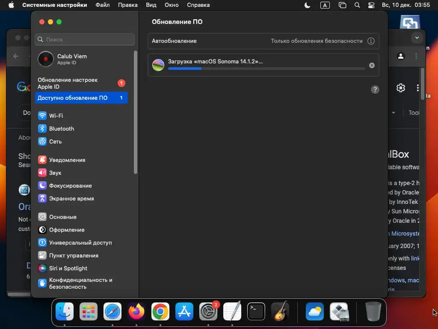Screen dimensions: 438x329
Task: Cancel macOS Sonoma 14.1.2 download
Action: [372, 65]
